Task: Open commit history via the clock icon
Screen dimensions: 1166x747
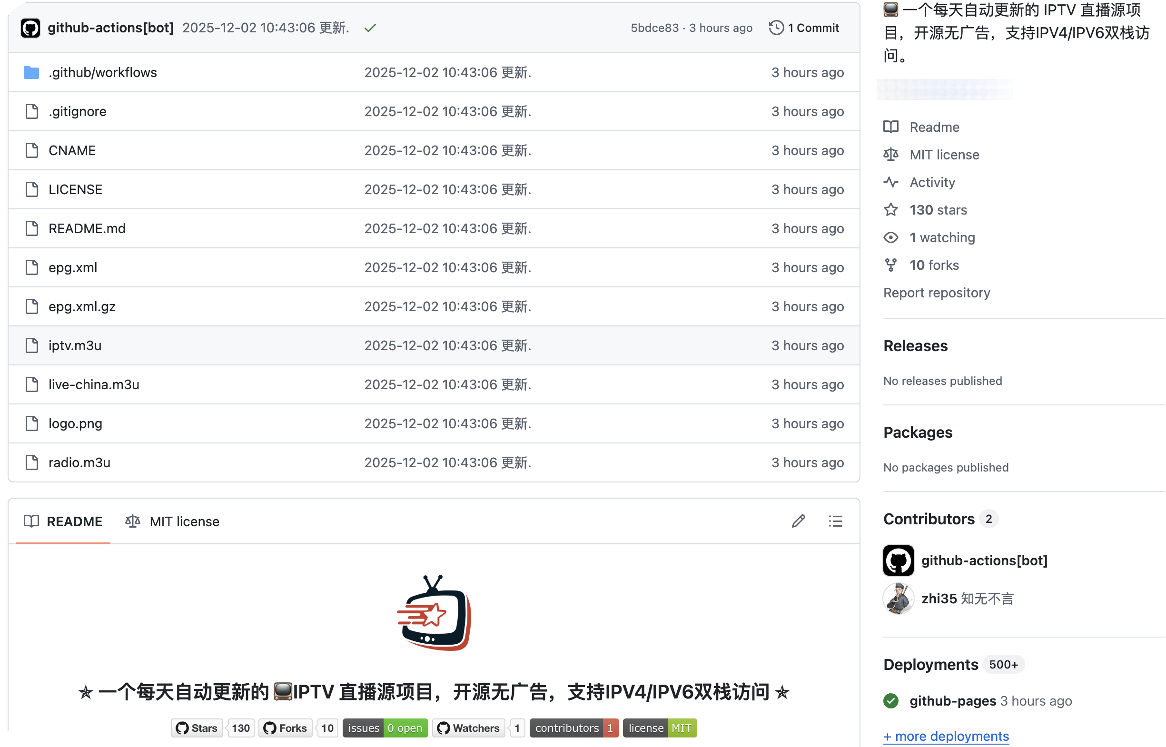Action: 776,28
